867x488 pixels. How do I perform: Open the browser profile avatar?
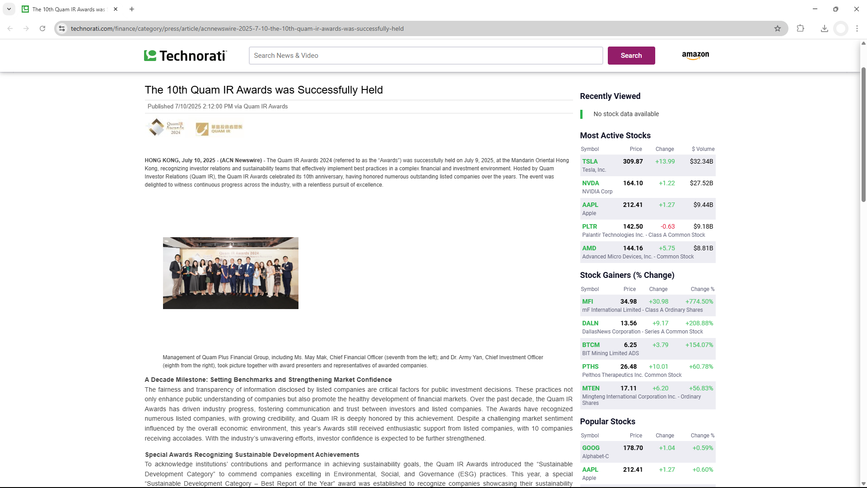pyautogui.click(x=841, y=28)
